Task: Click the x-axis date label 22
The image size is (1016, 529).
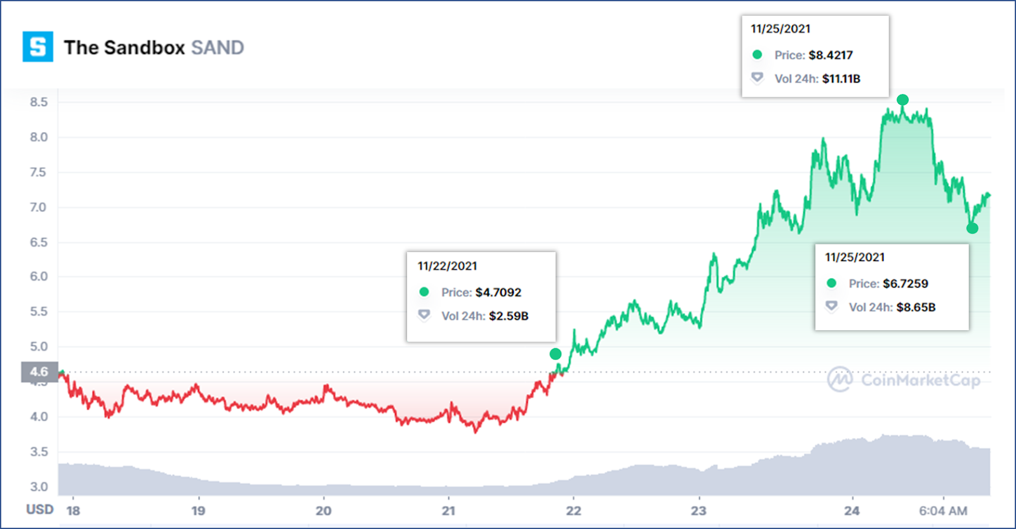Action: tap(573, 511)
